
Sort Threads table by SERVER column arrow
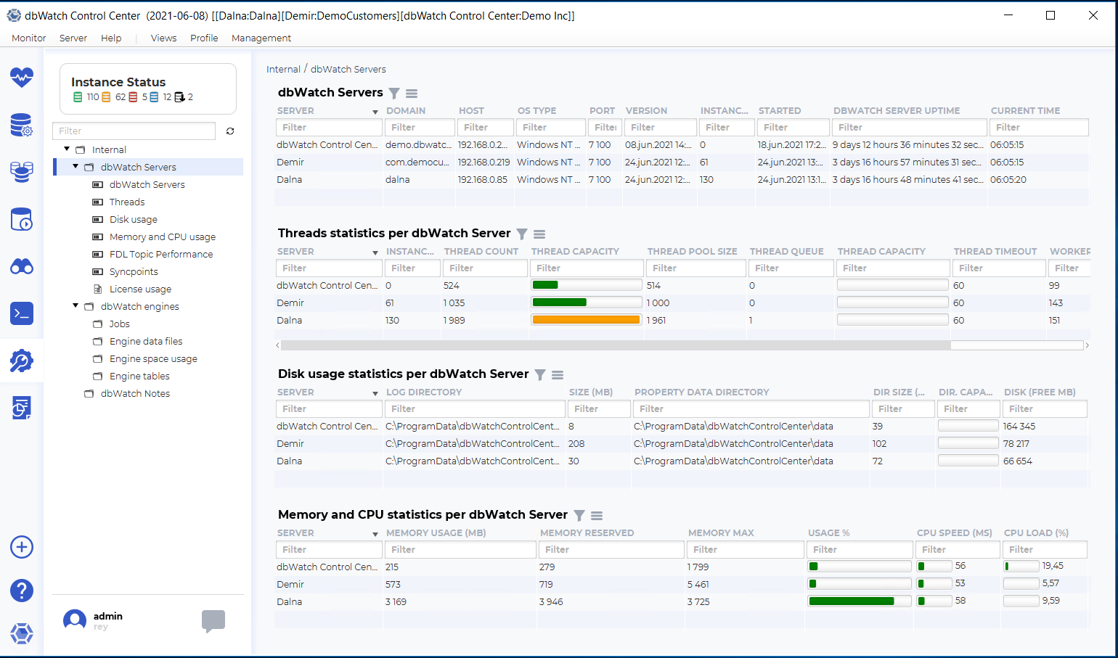pyautogui.click(x=375, y=252)
